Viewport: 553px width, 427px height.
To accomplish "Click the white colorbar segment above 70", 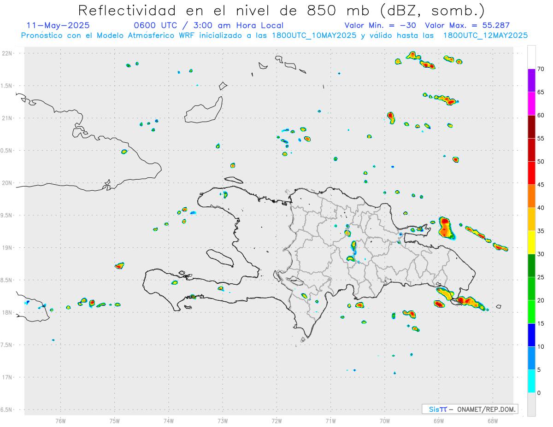I will click(531, 57).
